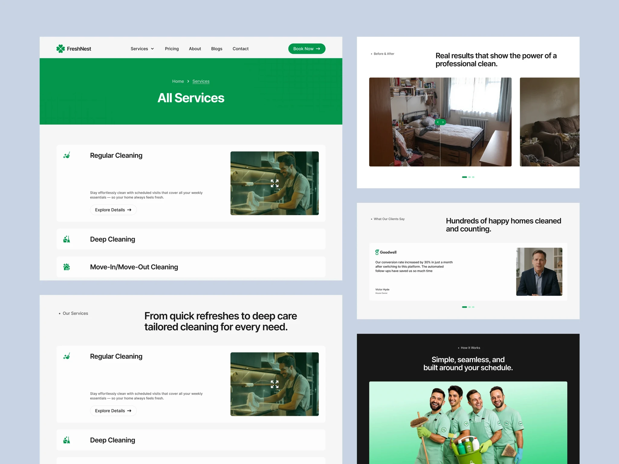
Task: Go to the Pricing page in the nav
Action: coord(172,49)
